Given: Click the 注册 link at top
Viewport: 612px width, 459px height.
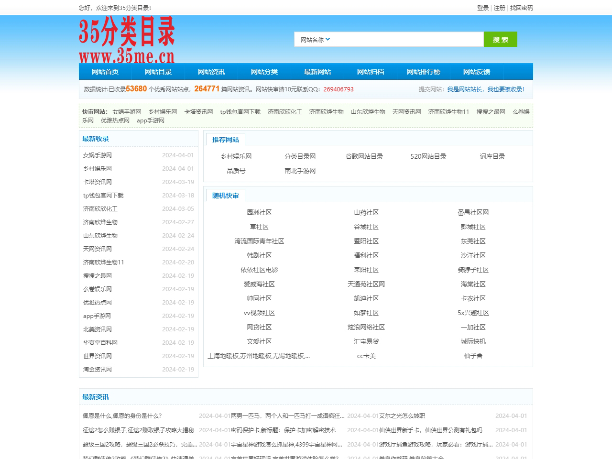Looking at the screenshot, I should [x=499, y=8].
